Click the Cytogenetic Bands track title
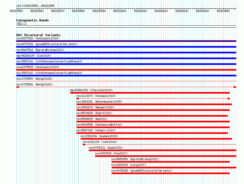Screen dimensions: 244x184 tap(33, 20)
